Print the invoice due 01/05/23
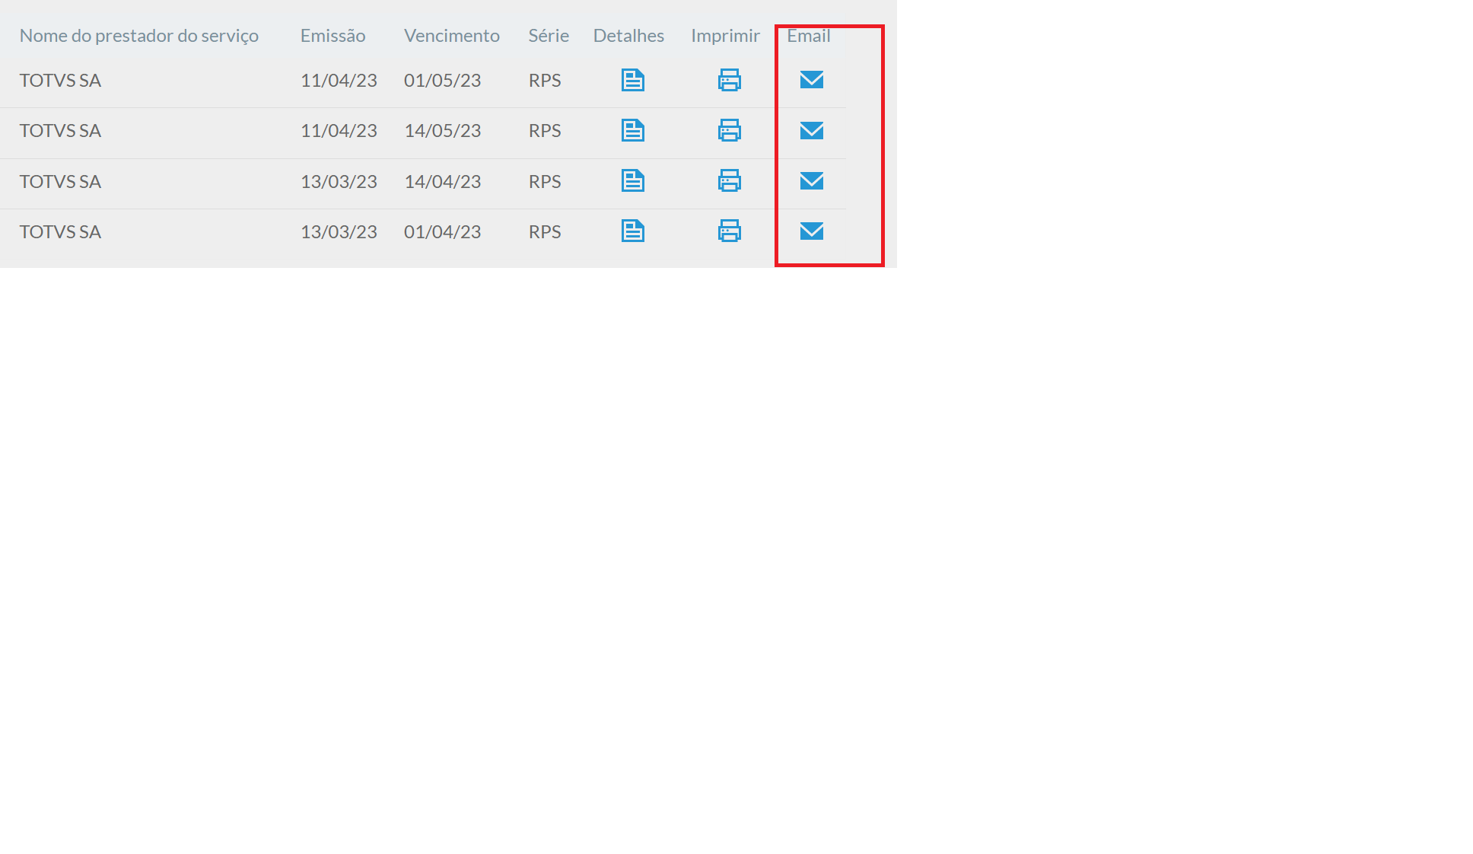The width and height of the screenshot is (1473, 854). pyautogui.click(x=729, y=80)
